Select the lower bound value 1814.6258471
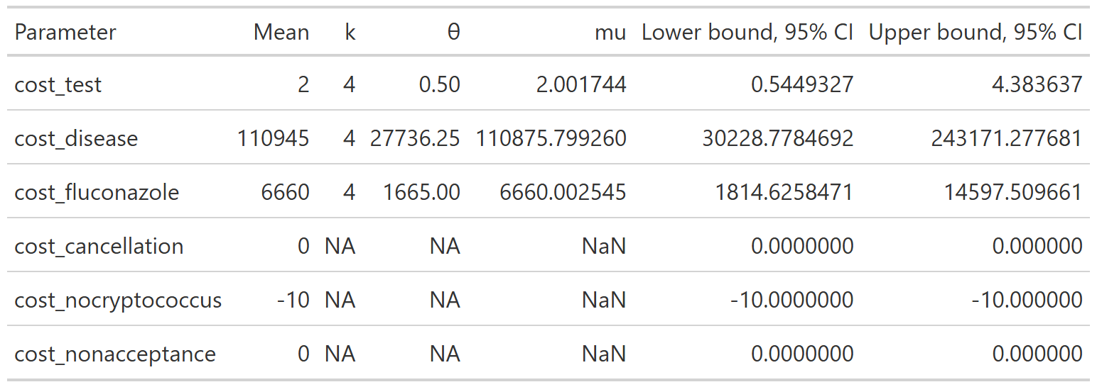 point(779,192)
